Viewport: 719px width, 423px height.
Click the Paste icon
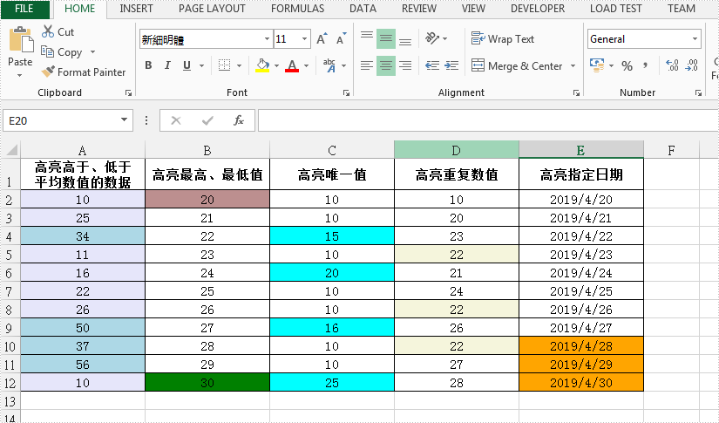[x=20, y=42]
